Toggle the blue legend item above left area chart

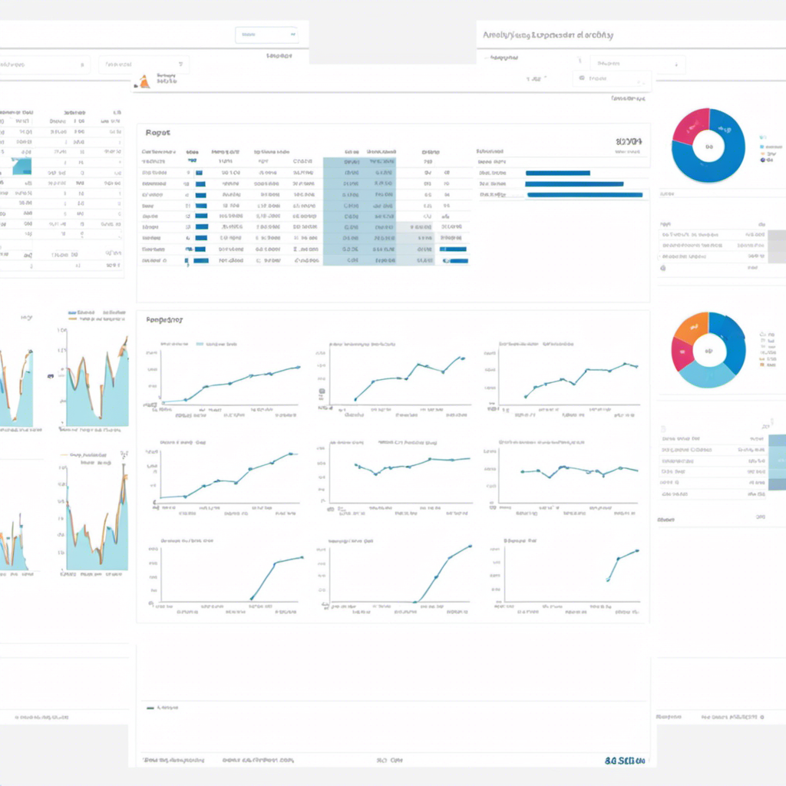(81, 312)
